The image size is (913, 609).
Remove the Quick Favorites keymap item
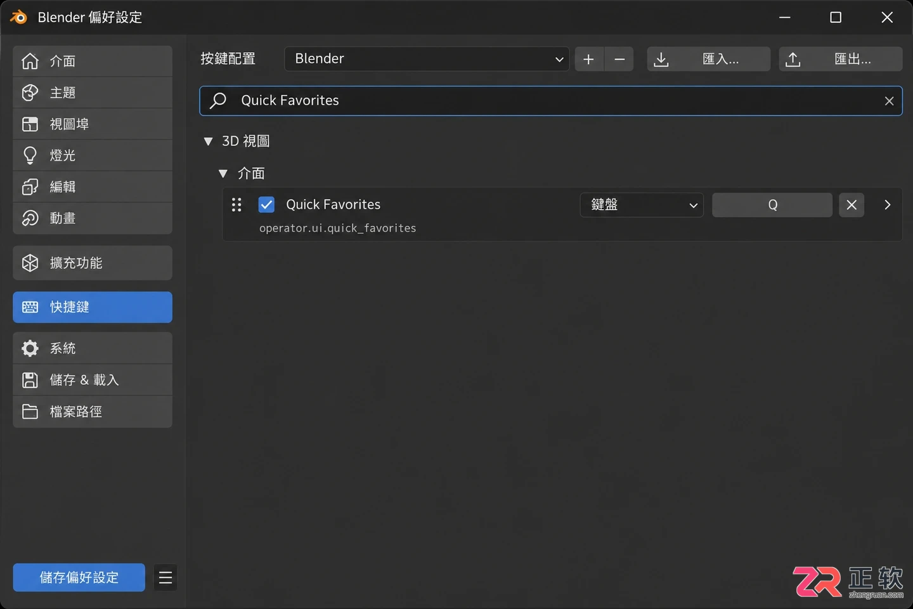coord(851,205)
